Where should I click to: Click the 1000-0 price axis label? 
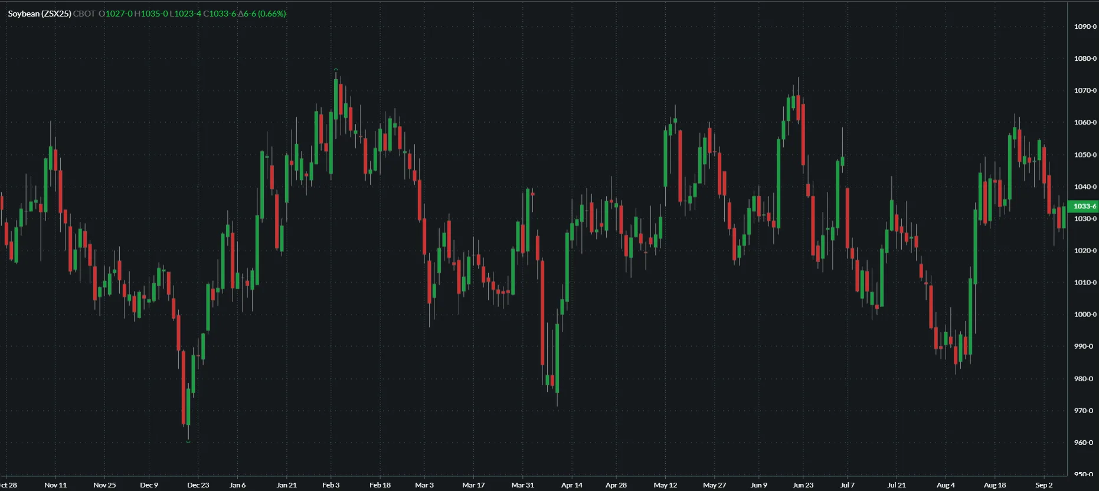pos(1085,315)
